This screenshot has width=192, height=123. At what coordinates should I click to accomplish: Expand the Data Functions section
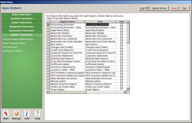(x=22, y=15)
